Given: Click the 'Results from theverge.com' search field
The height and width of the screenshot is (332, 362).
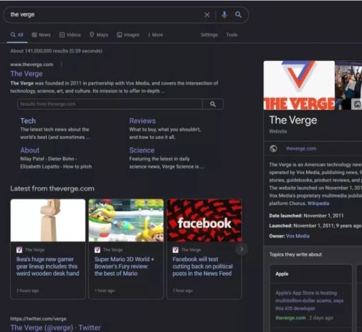Looking at the screenshot, I should [110, 104].
